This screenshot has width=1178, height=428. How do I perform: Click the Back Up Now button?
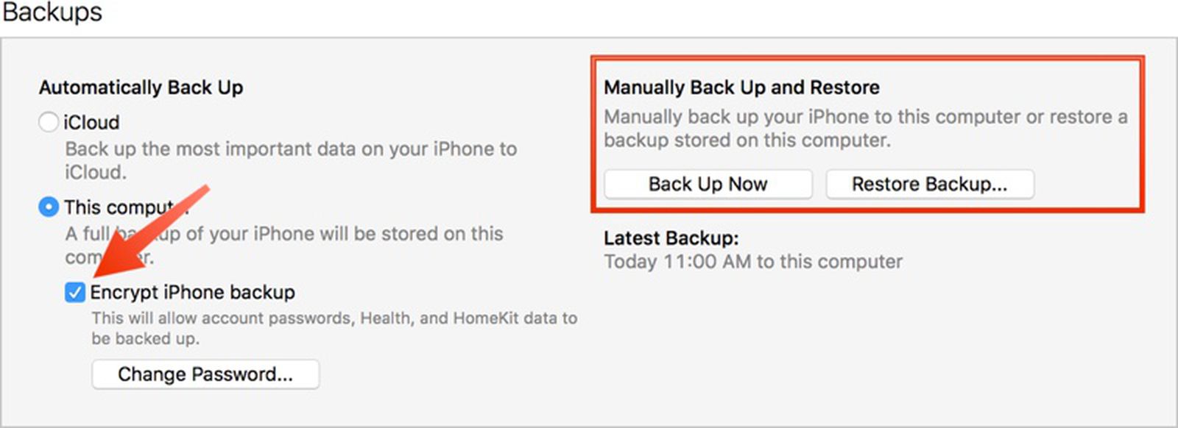(x=707, y=184)
